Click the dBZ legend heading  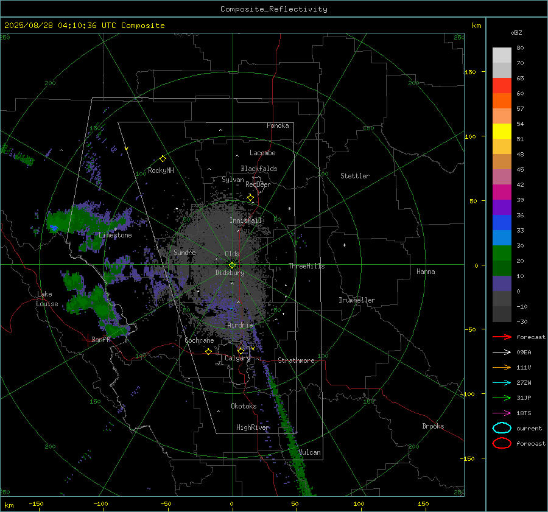tap(516, 32)
